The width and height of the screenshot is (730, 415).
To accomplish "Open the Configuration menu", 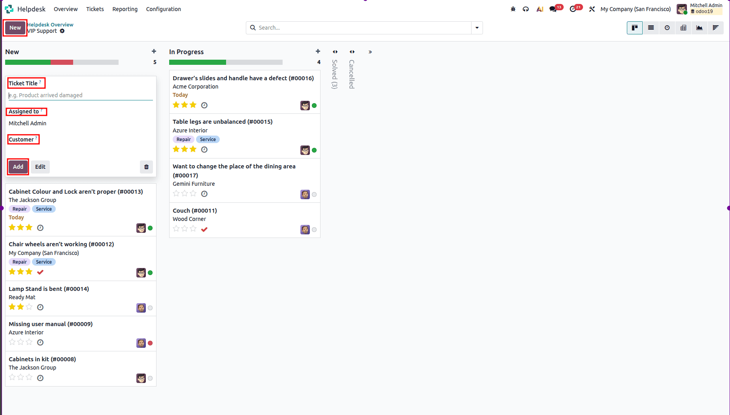I will (164, 9).
